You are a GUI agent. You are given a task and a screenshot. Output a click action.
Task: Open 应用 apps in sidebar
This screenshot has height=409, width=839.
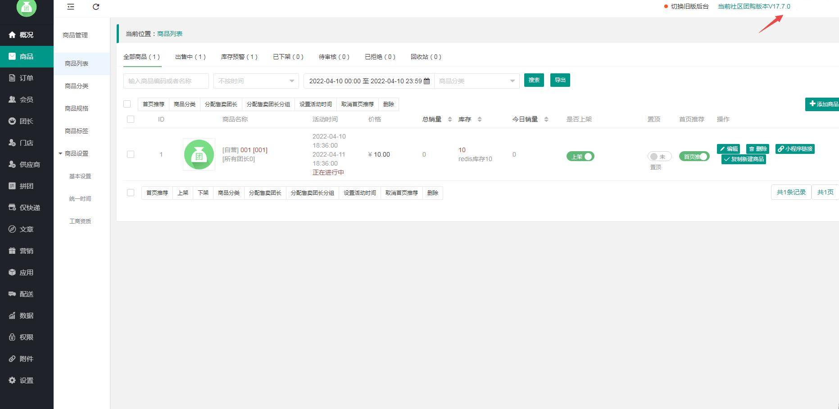27,272
